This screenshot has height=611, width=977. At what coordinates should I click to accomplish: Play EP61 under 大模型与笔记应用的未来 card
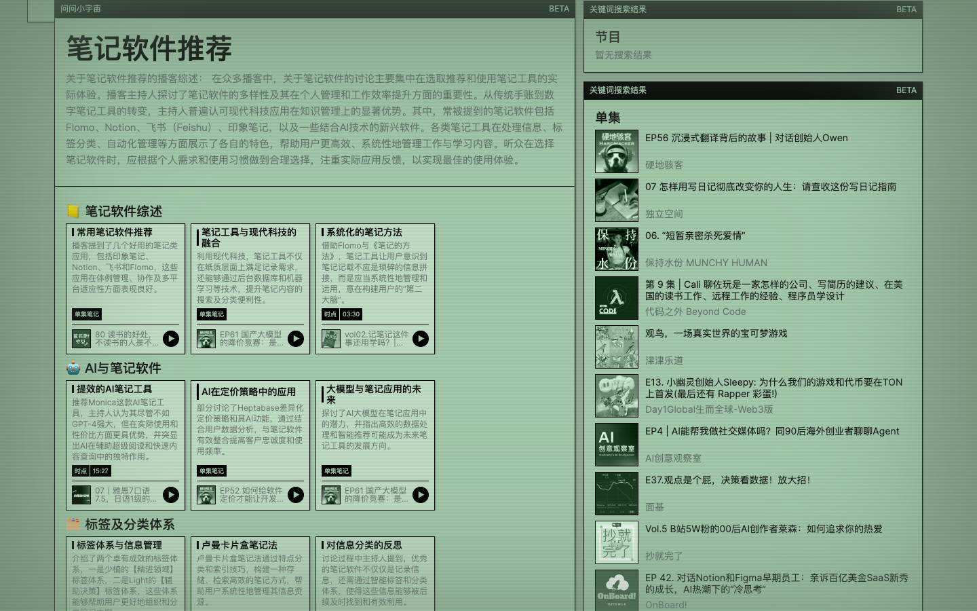(x=421, y=495)
